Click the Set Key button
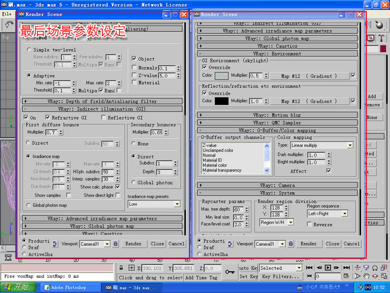This screenshot has height=293, width=390. 249,276
